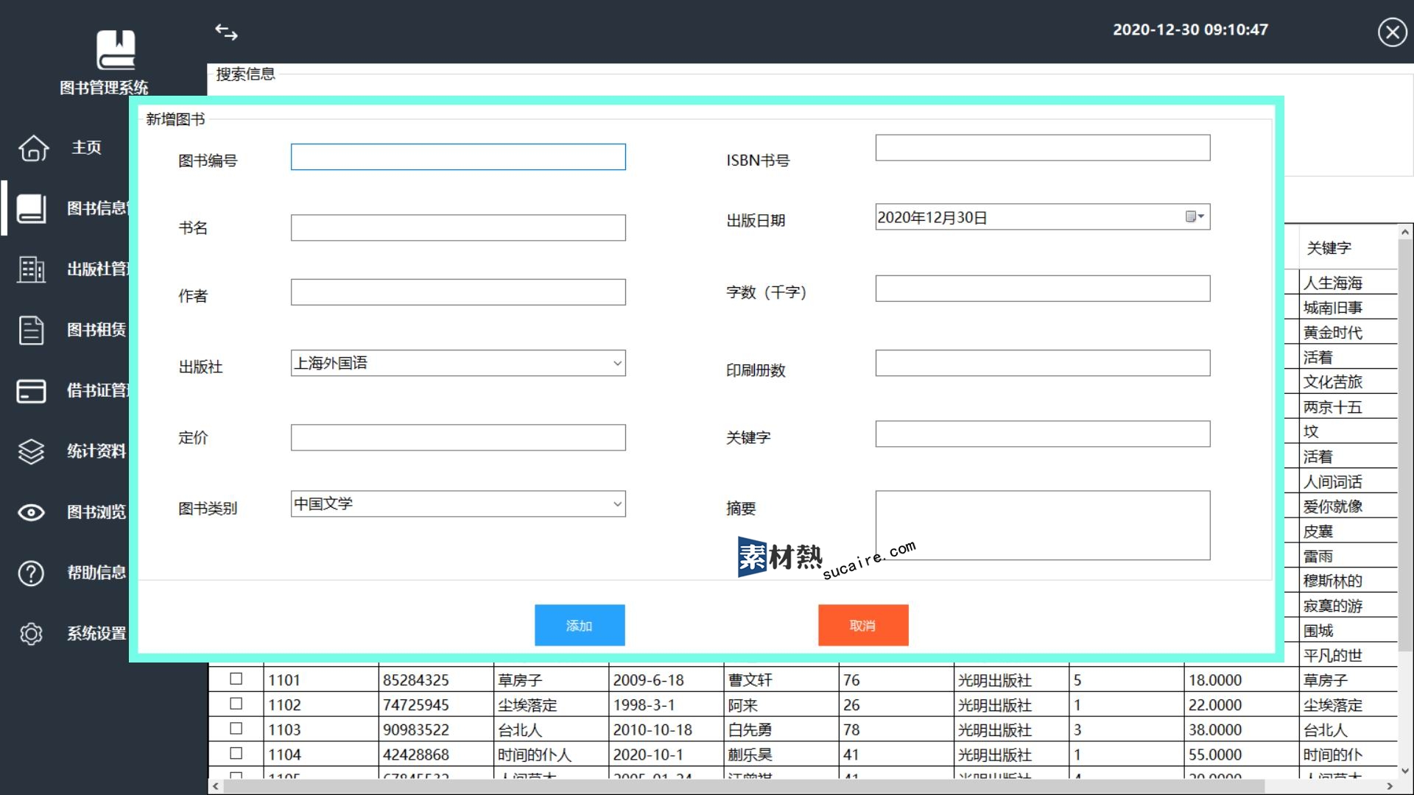Select table cell 尘埃落定 in row 1102
This screenshot has width=1414, height=795.
tap(551, 705)
